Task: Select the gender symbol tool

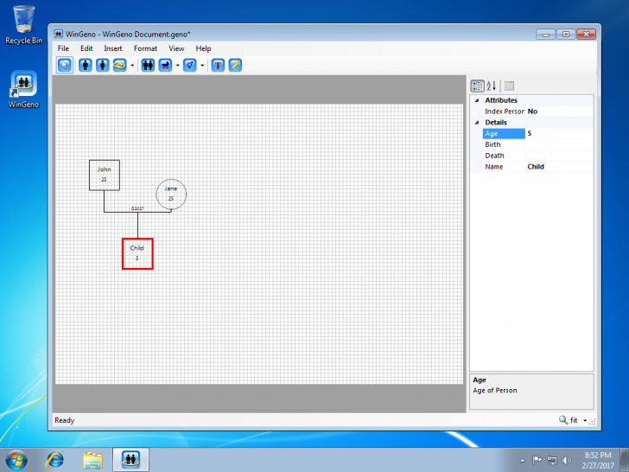Action: click(x=190, y=65)
